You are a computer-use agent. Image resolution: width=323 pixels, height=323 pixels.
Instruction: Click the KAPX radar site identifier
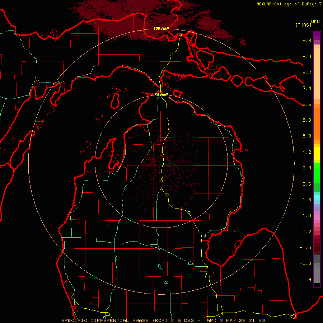coord(211,320)
